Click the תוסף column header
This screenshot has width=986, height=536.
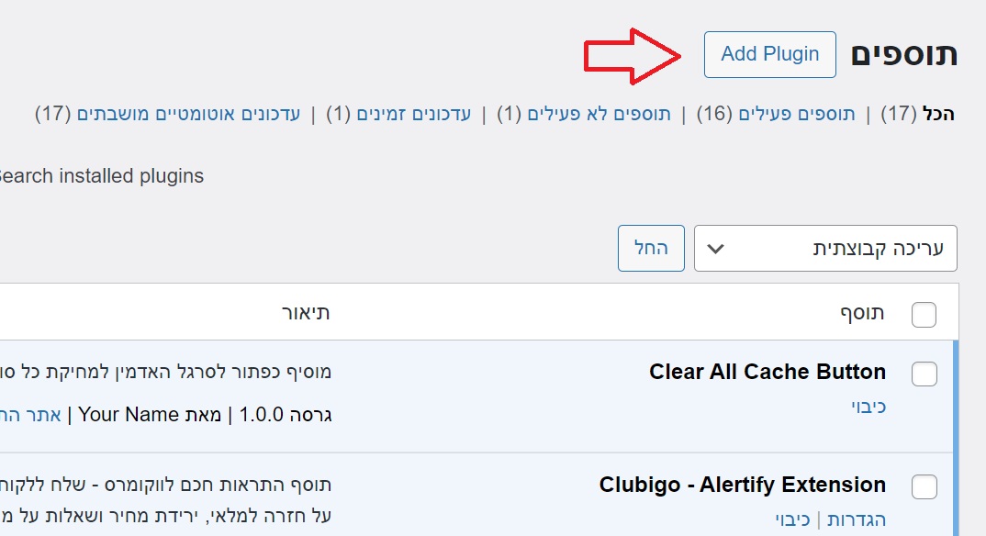(x=862, y=313)
